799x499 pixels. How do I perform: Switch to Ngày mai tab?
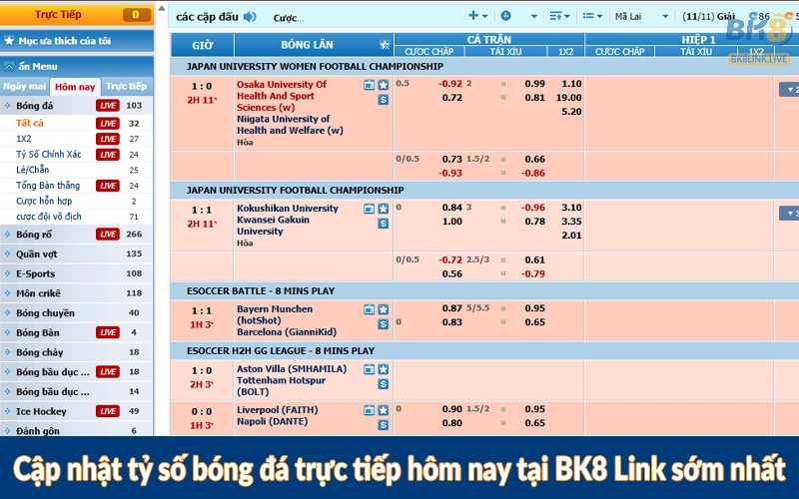click(24, 86)
